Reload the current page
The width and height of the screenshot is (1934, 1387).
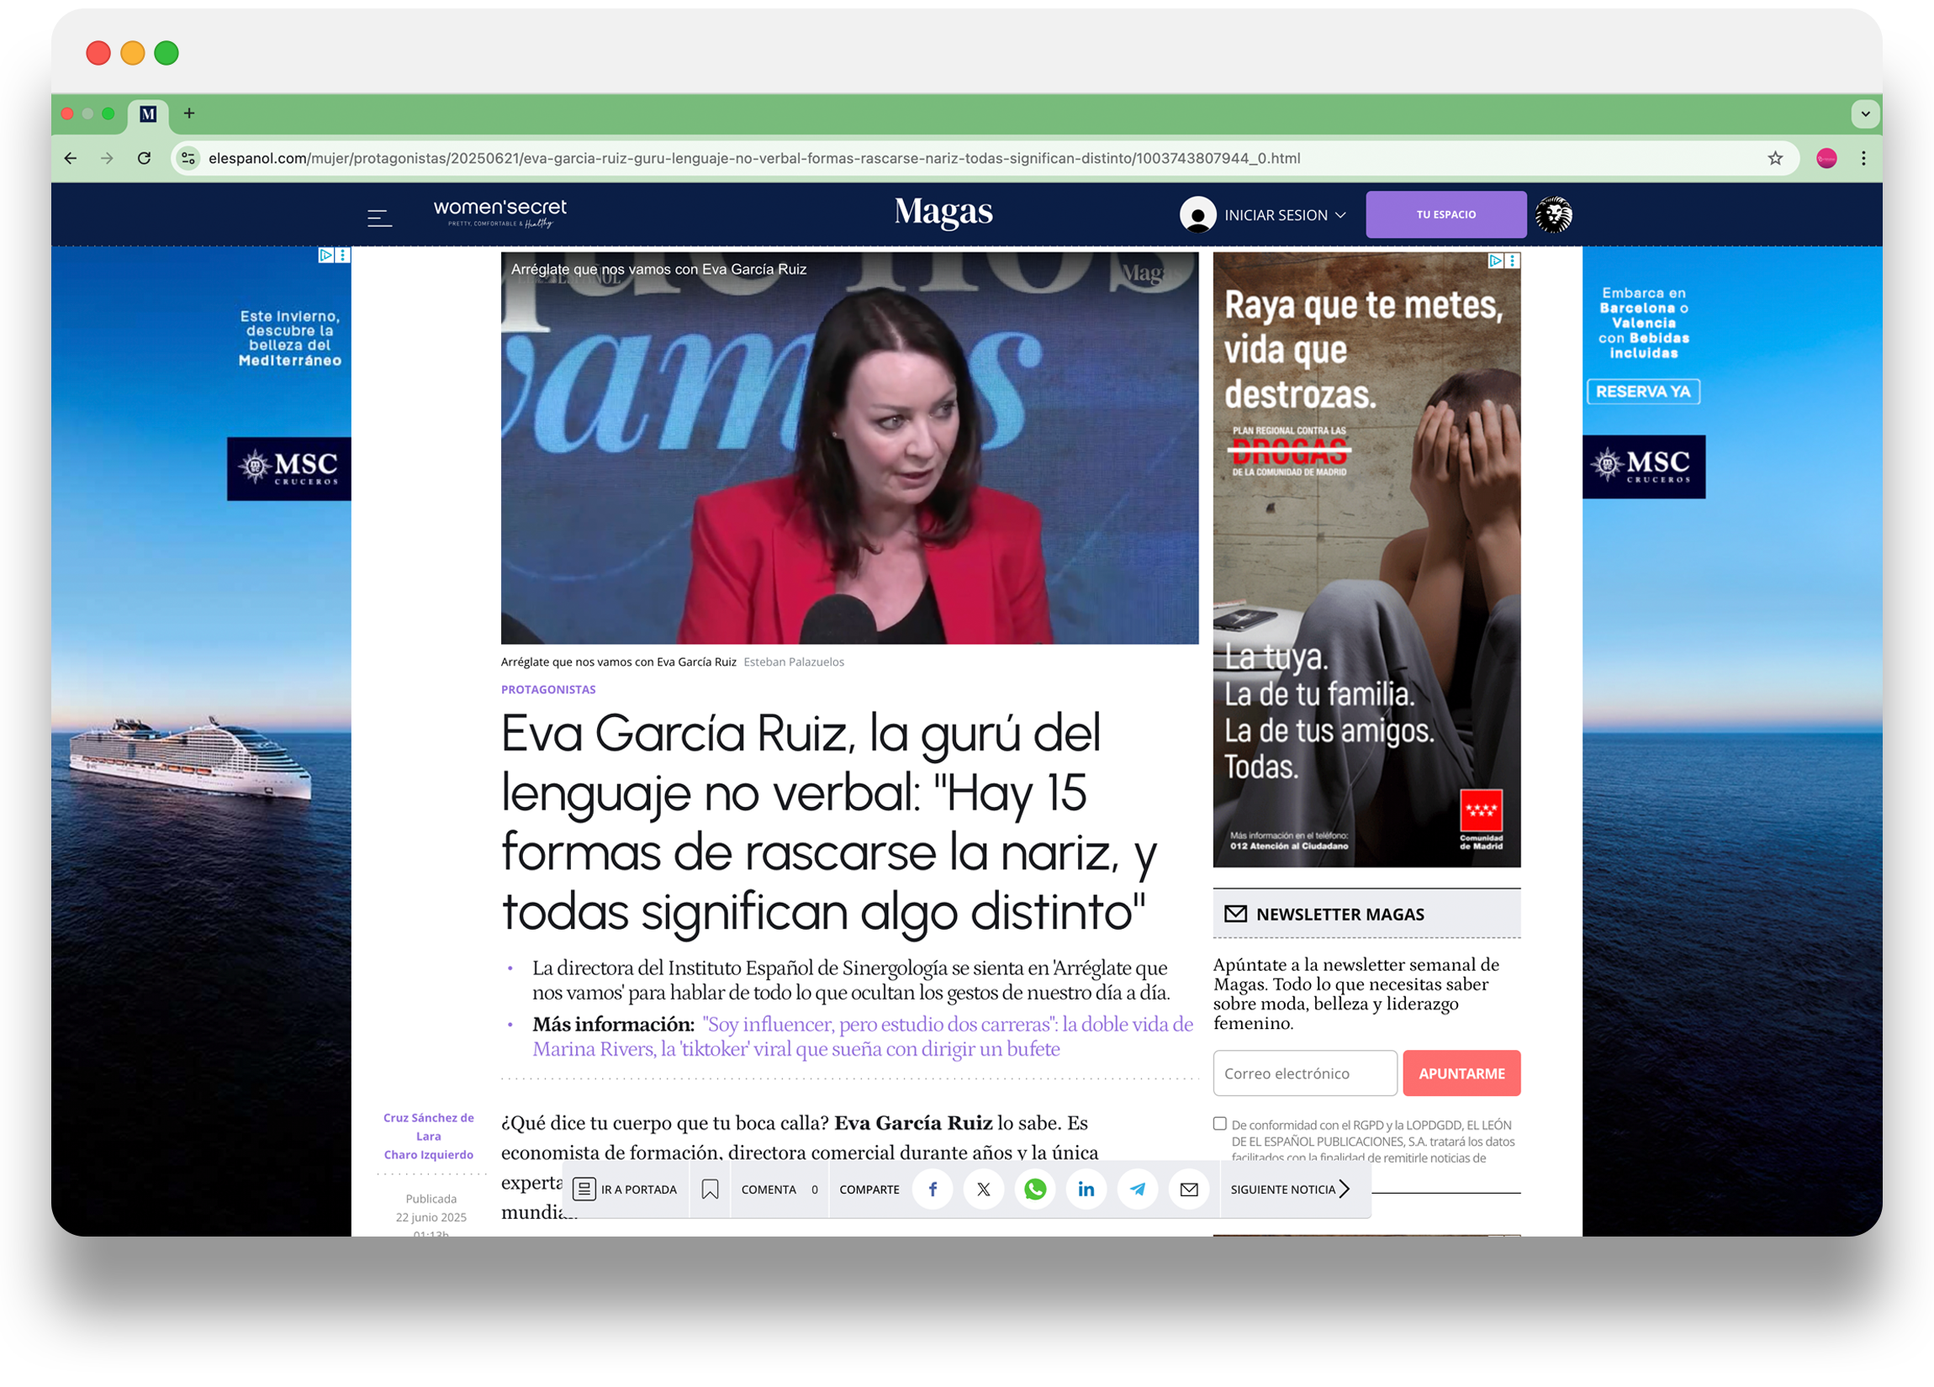tap(144, 159)
